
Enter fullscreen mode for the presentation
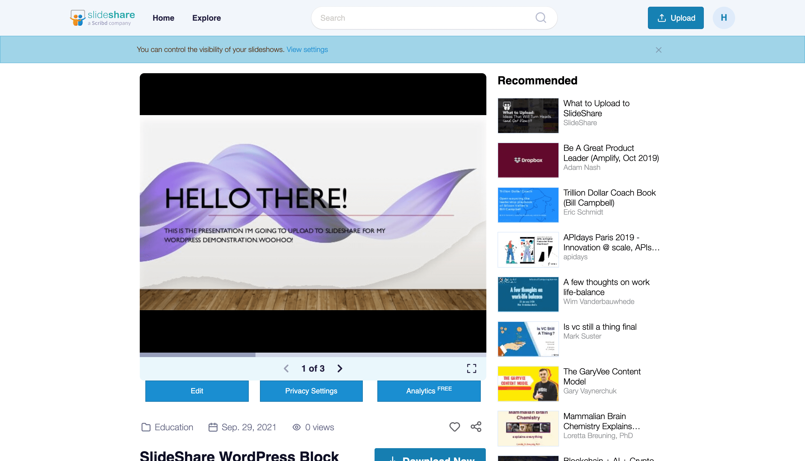point(471,368)
